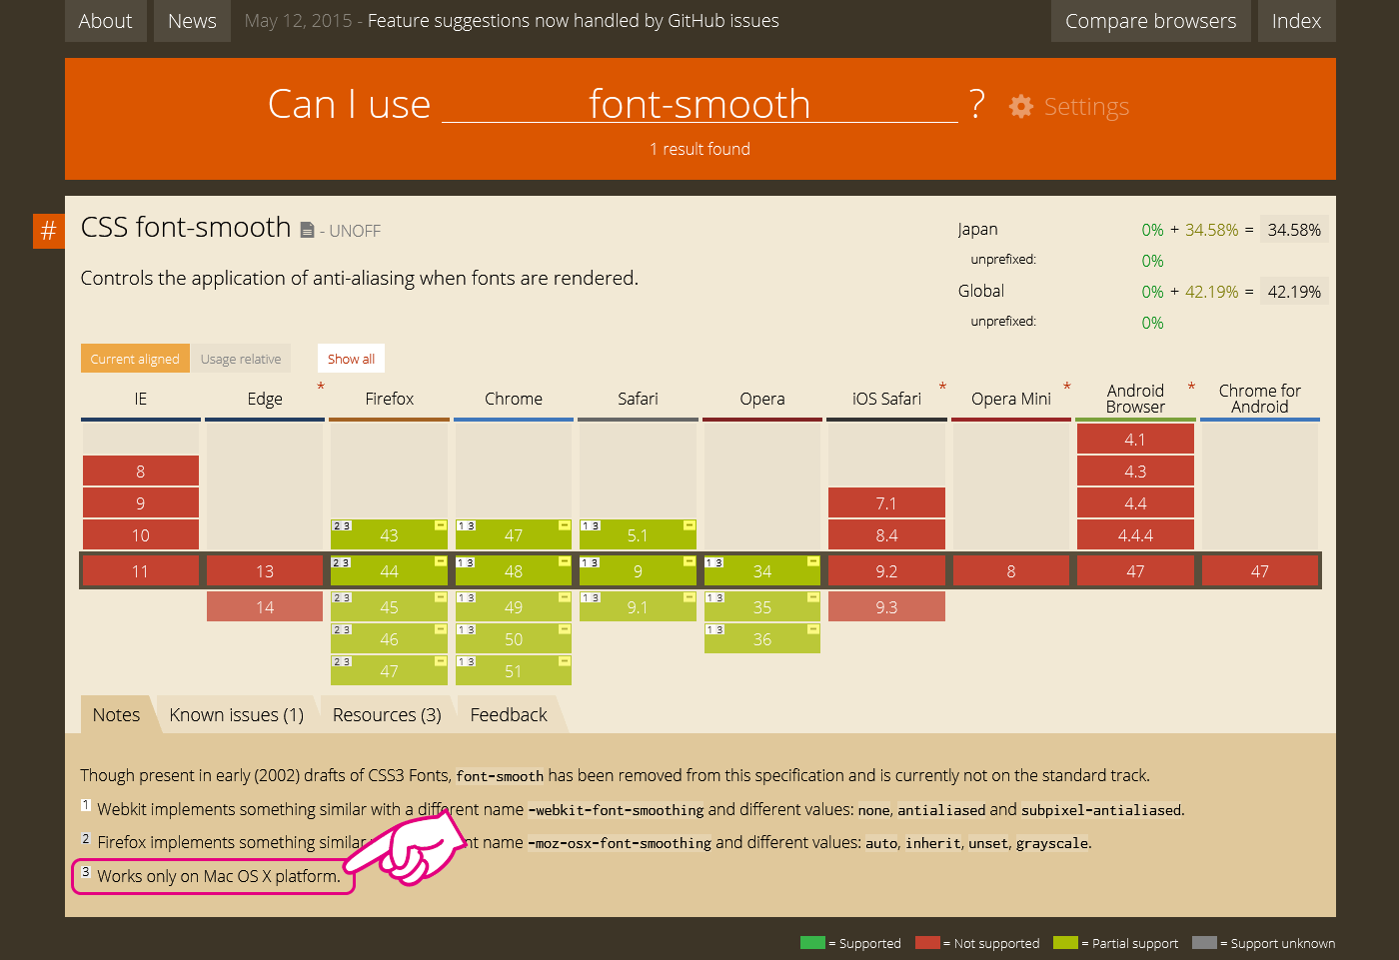Select the IE 8 version cell
Viewport: 1399px width, 960px height.
(141, 472)
